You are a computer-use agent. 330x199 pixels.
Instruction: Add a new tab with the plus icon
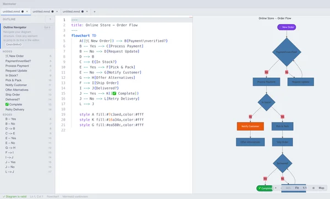click(95, 12)
